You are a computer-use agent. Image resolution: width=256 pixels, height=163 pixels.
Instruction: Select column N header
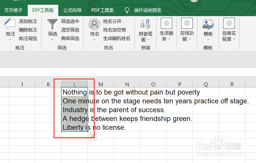[127, 84]
